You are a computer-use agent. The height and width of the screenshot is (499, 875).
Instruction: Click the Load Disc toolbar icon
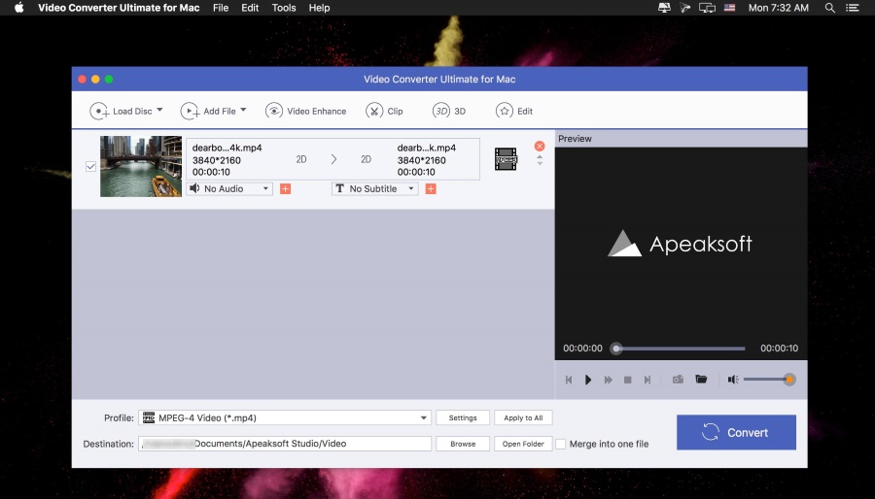click(99, 111)
